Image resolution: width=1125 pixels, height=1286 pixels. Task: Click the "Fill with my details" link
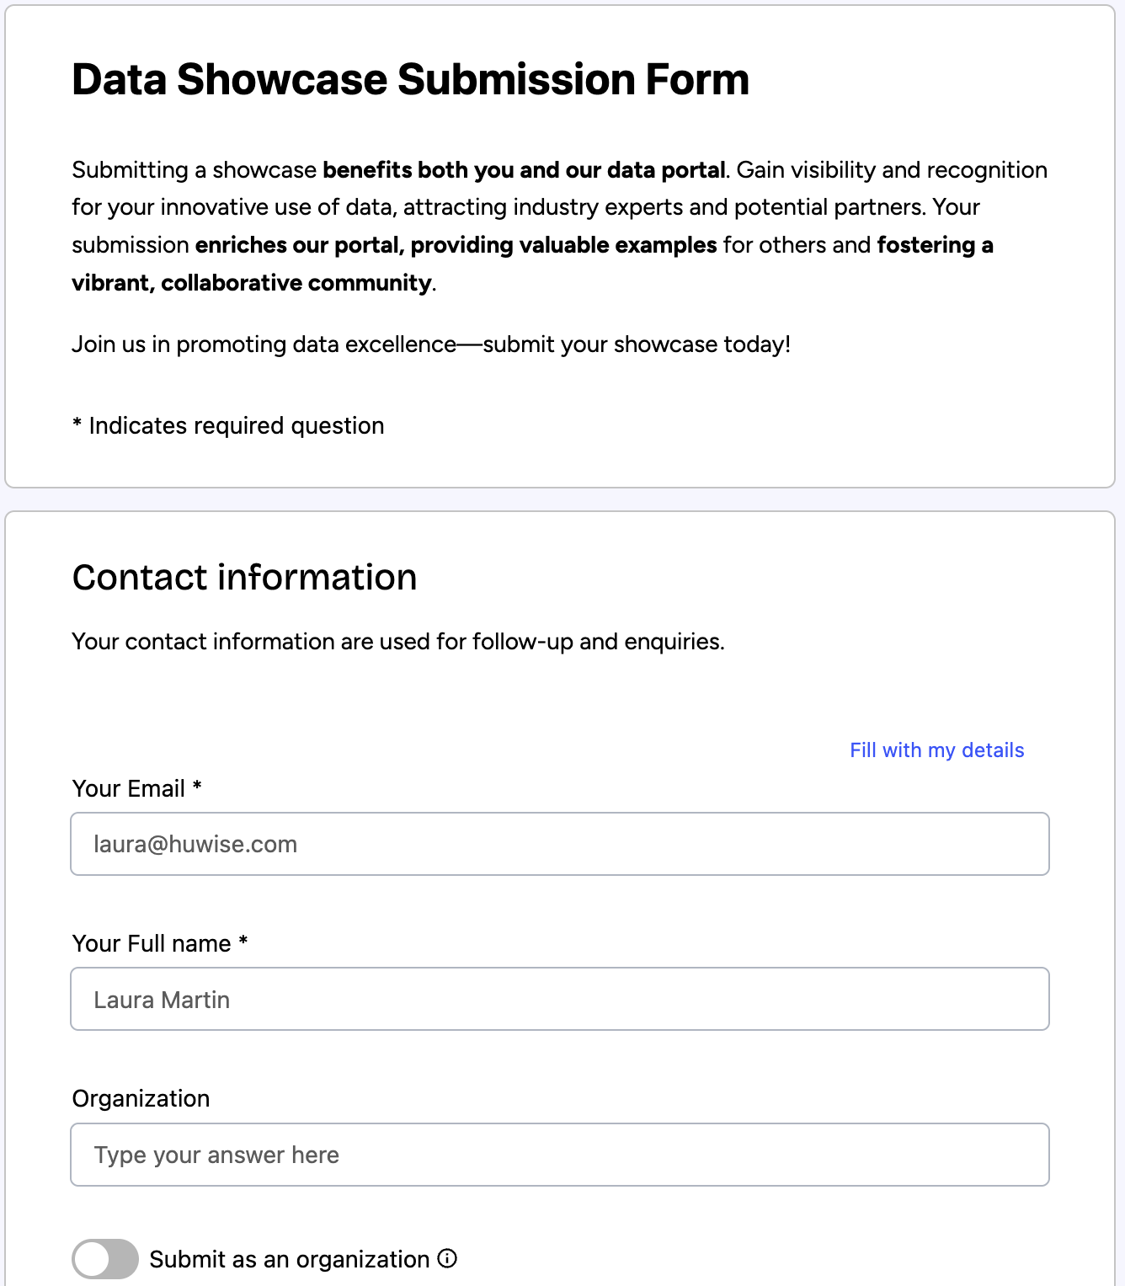coord(936,750)
